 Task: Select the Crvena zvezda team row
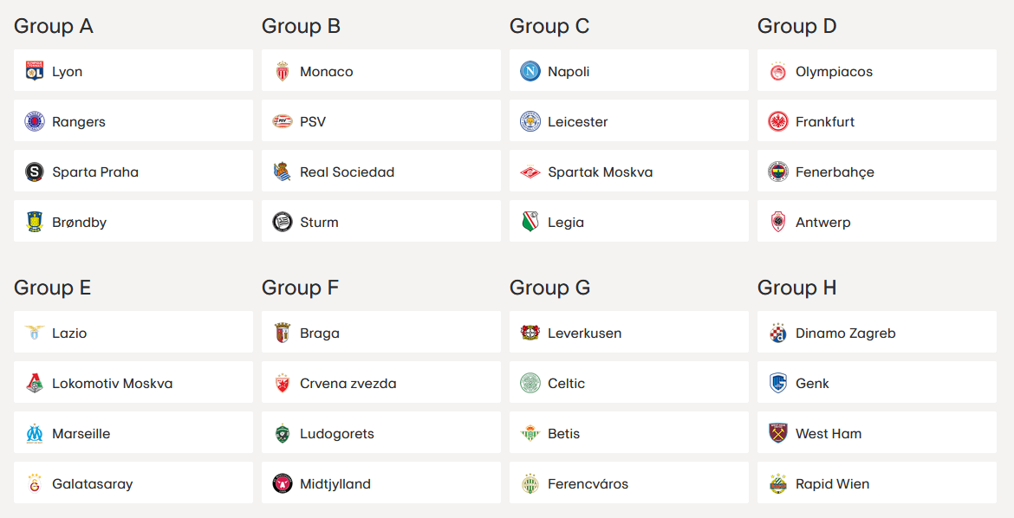(380, 383)
